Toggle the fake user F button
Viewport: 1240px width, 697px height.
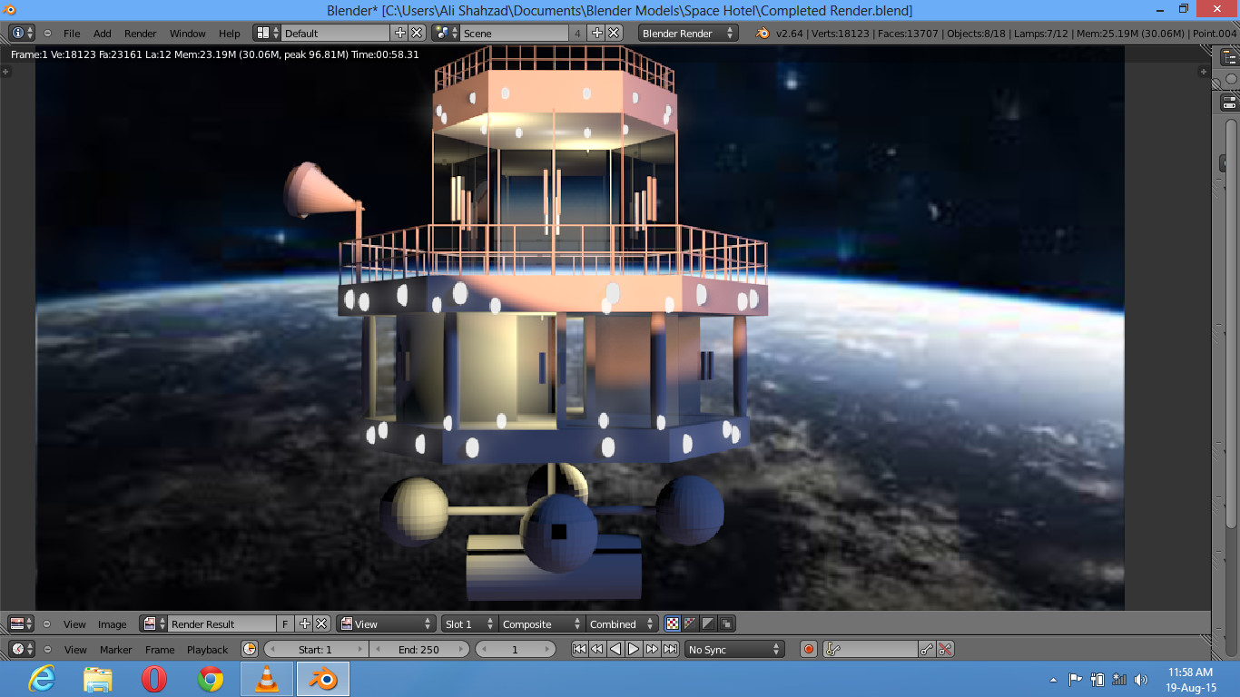286,624
